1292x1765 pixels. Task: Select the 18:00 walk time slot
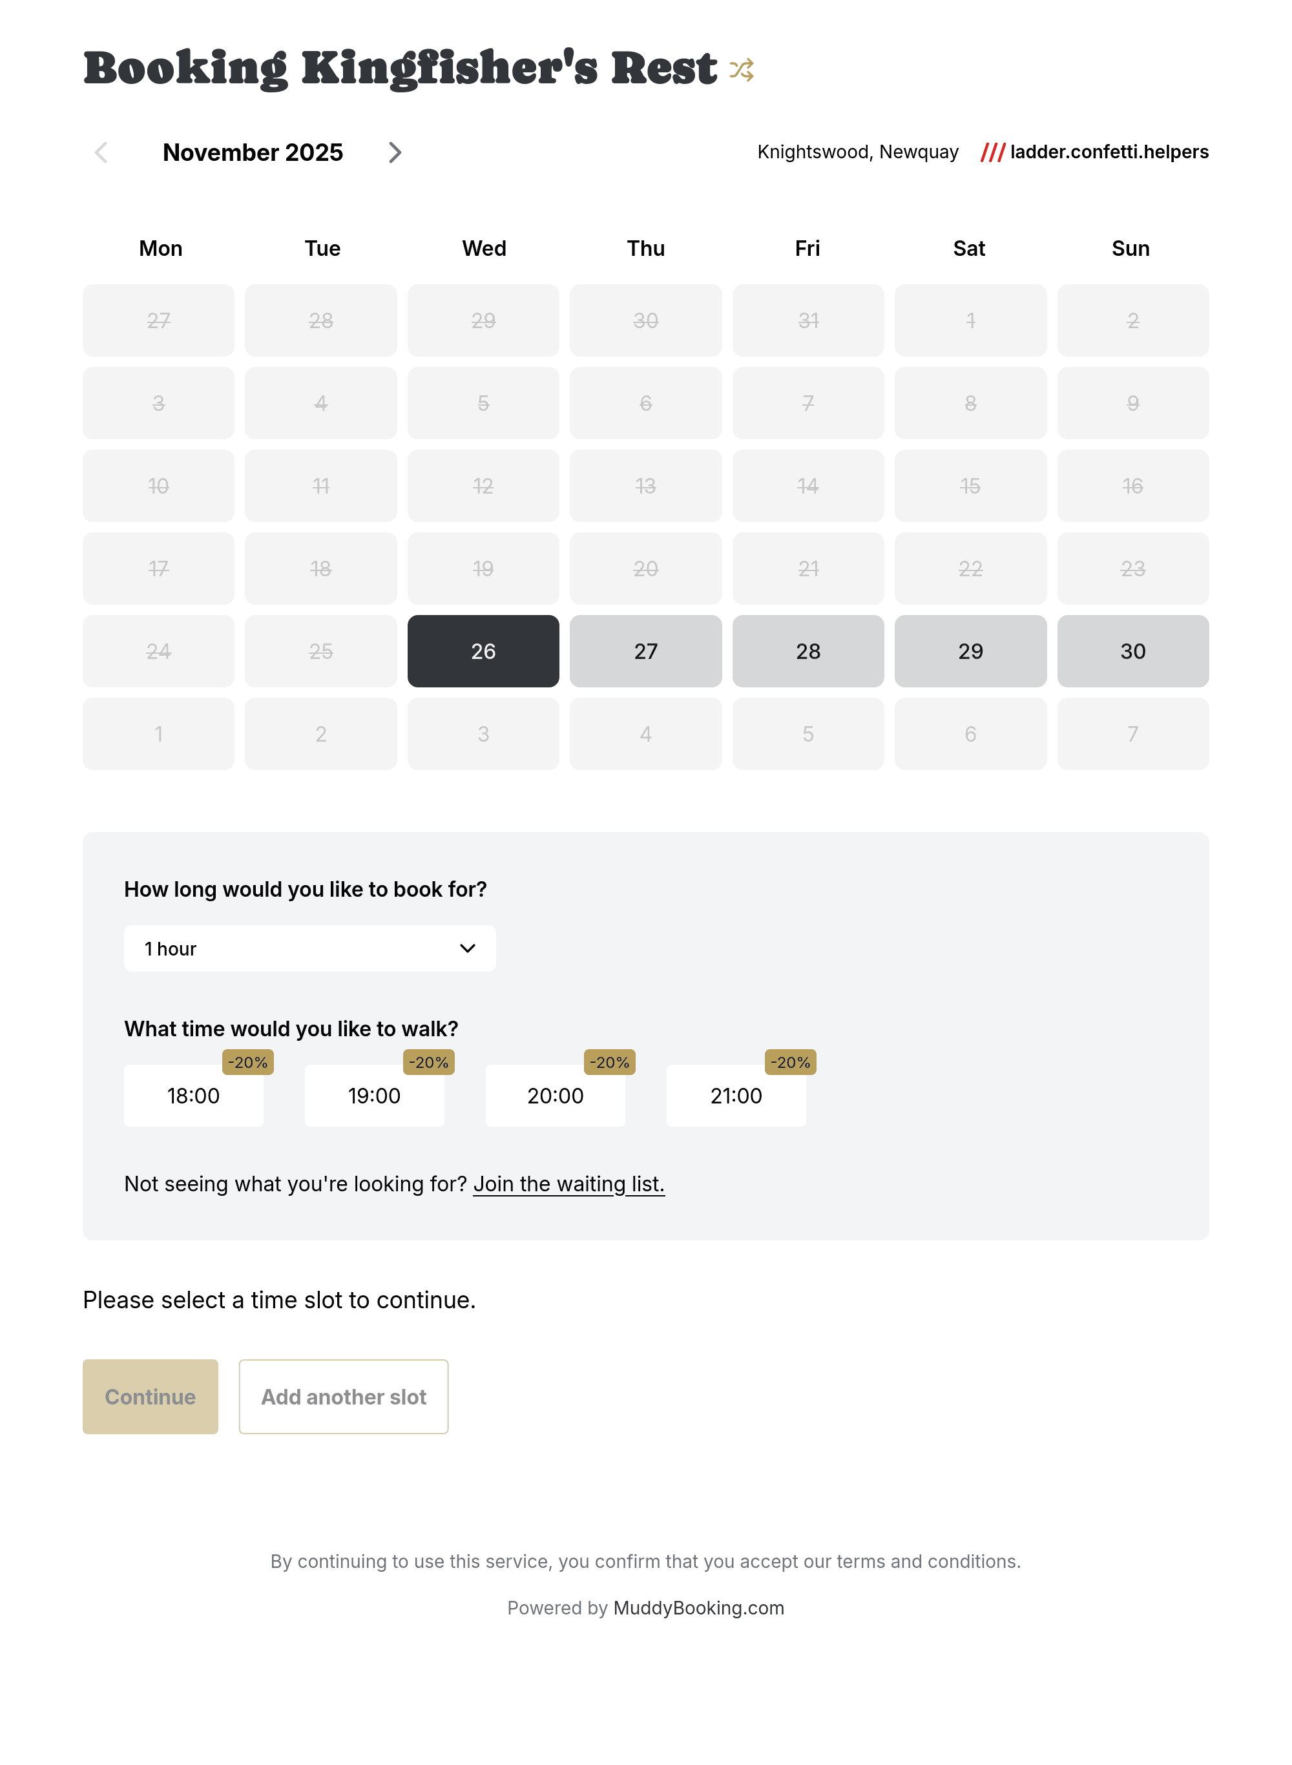coord(193,1096)
